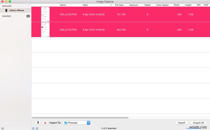Click the thumbnail size slider
210x130 pixels.
click(202, 128)
